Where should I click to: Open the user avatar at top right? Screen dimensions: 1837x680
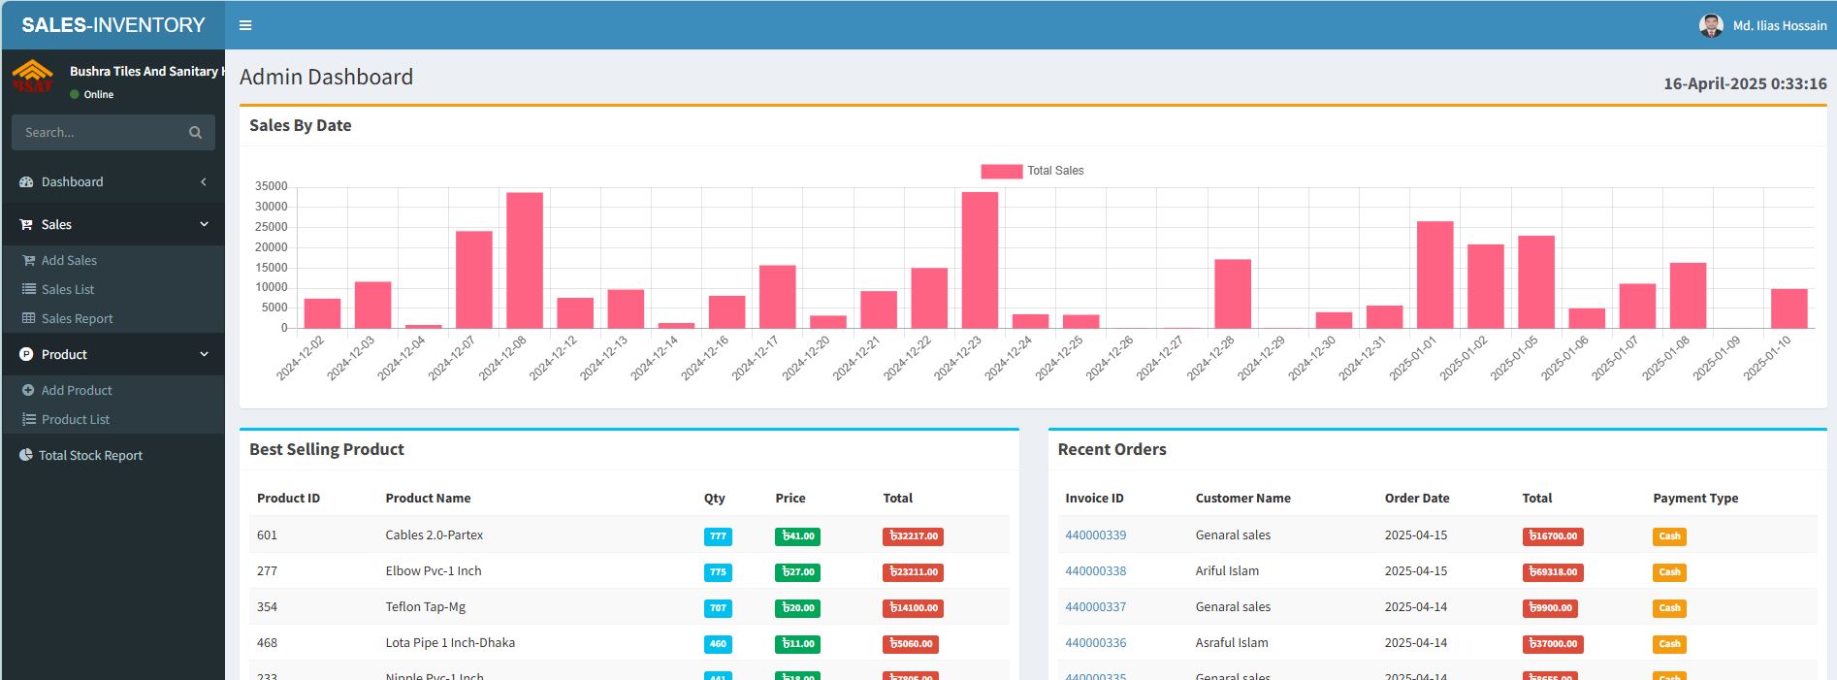(1711, 25)
